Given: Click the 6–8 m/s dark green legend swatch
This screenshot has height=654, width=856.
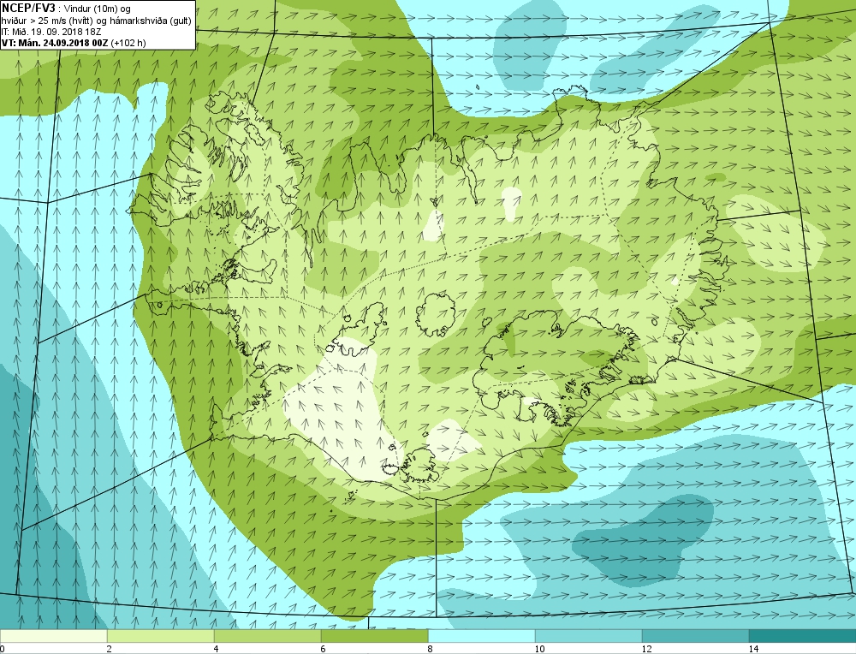Looking at the screenshot, I should pyautogui.click(x=375, y=636).
